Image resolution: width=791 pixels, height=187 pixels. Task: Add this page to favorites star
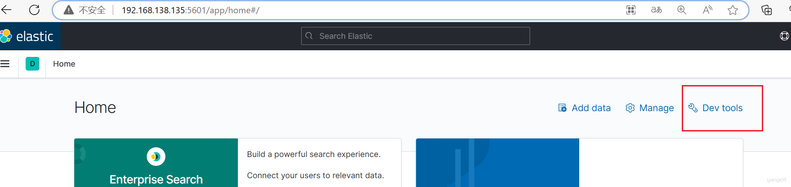[733, 10]
